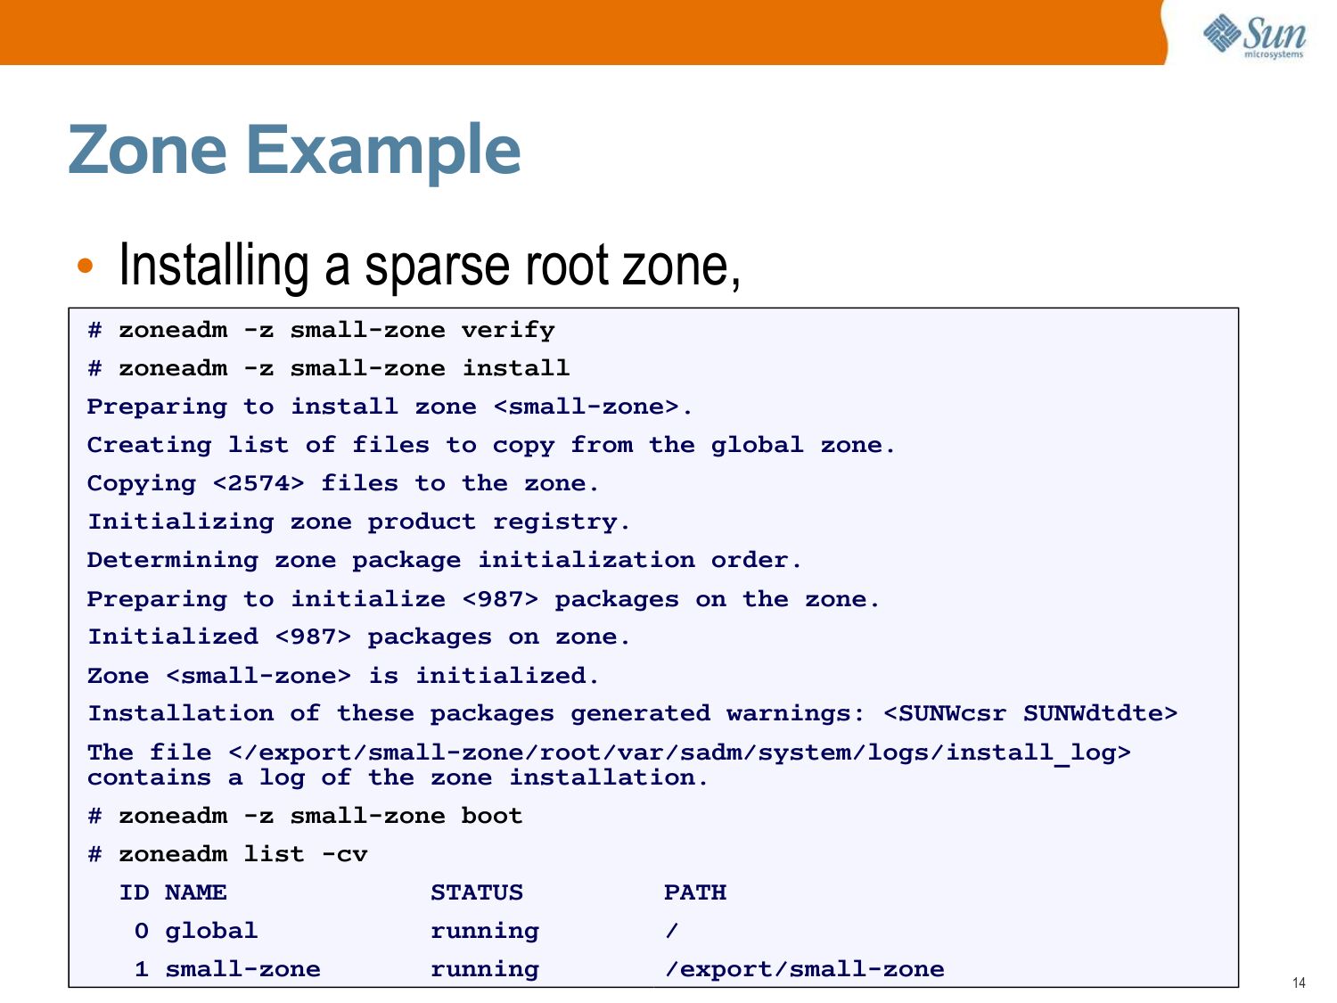Click the Sun Microsystems logo

pos(1255,37)
